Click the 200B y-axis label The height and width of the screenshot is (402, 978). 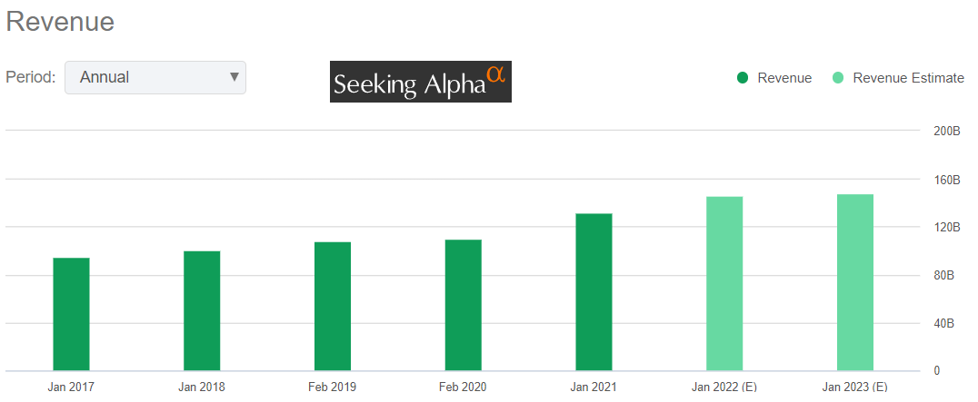click(x=947, y=131)
